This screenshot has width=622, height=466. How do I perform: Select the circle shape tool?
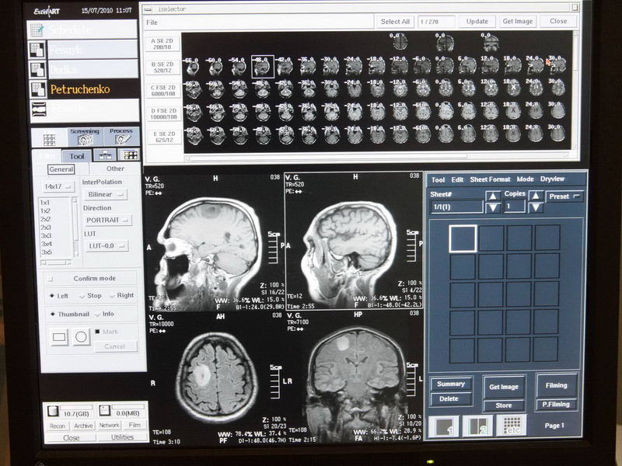82,337
